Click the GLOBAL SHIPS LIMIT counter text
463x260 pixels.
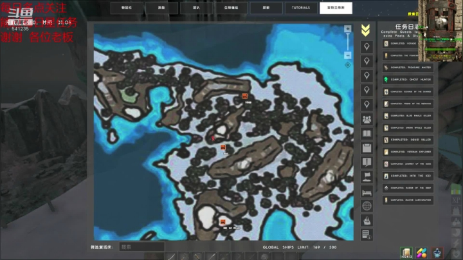[300, 247]
